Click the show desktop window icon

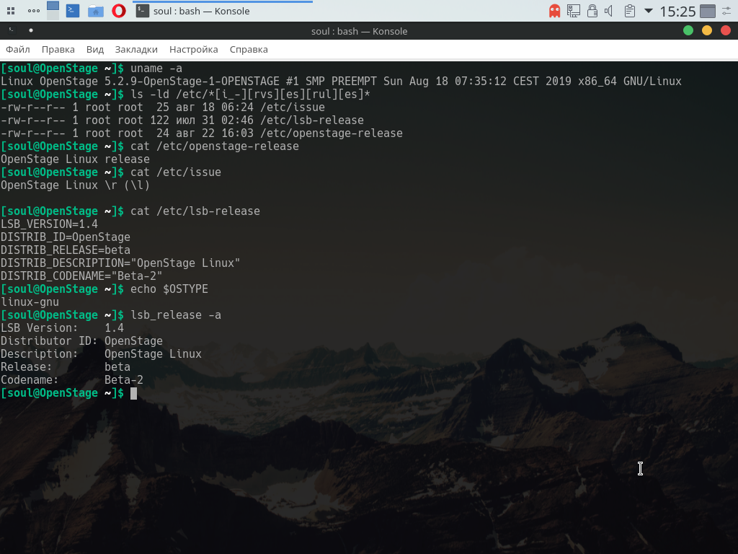[x=708, y=11]
